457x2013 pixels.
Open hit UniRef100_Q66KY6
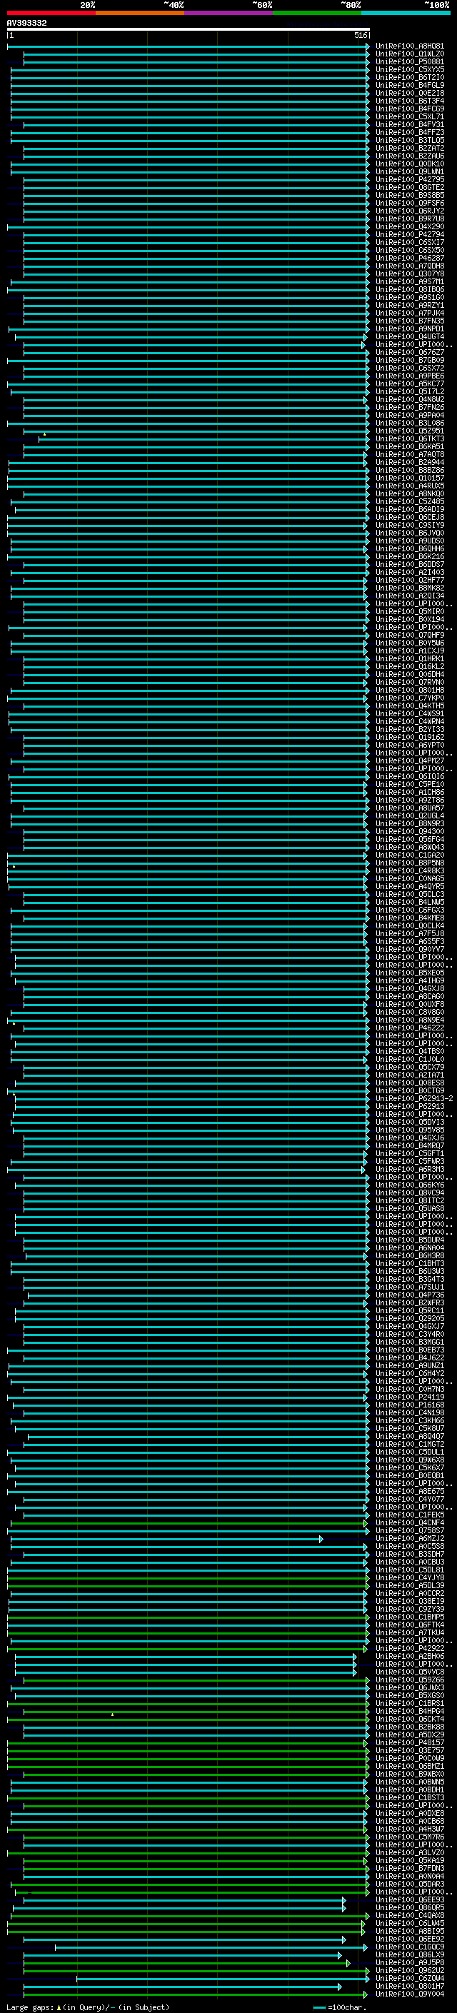click(x=409, y=1185)
